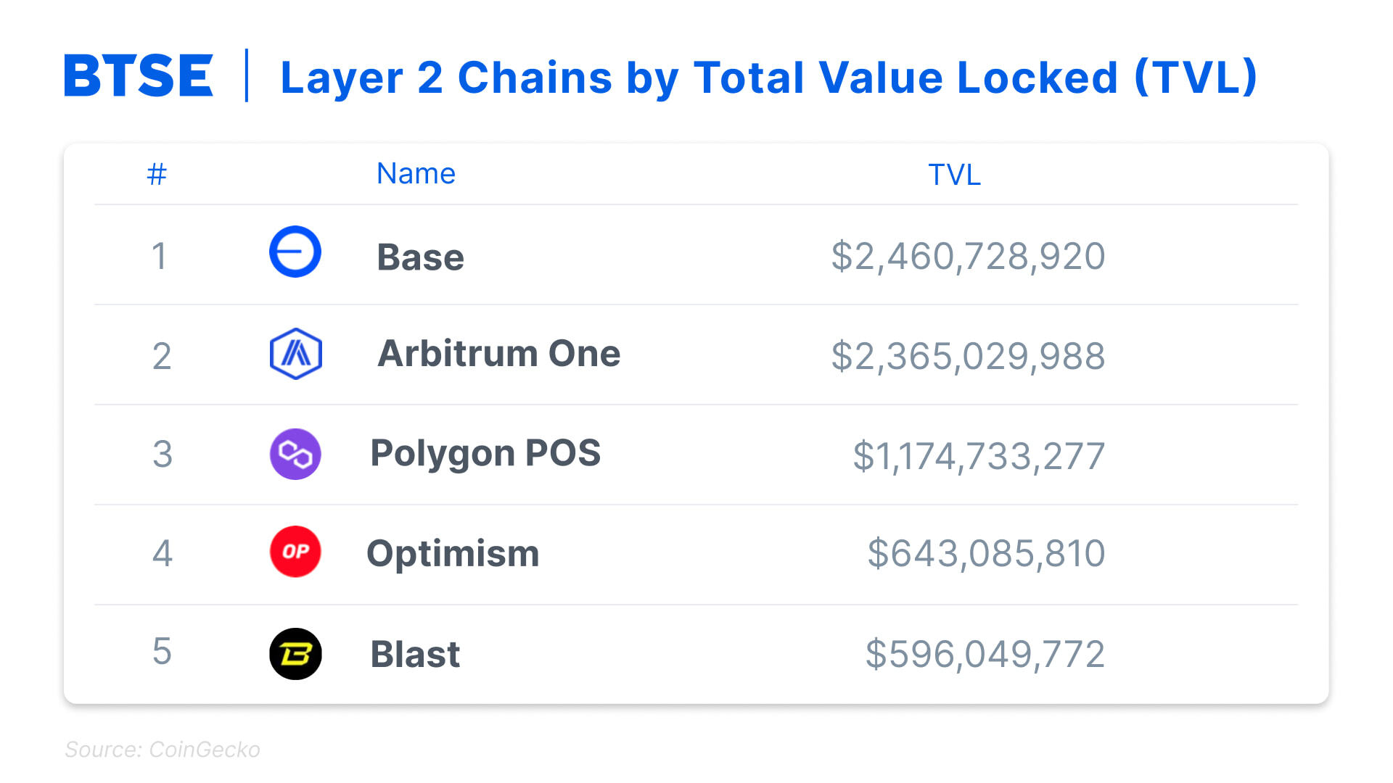The width and height of the screenshot is (1393, 783).
Task: Click the Base chain logo icon
Action: (295, 252)
